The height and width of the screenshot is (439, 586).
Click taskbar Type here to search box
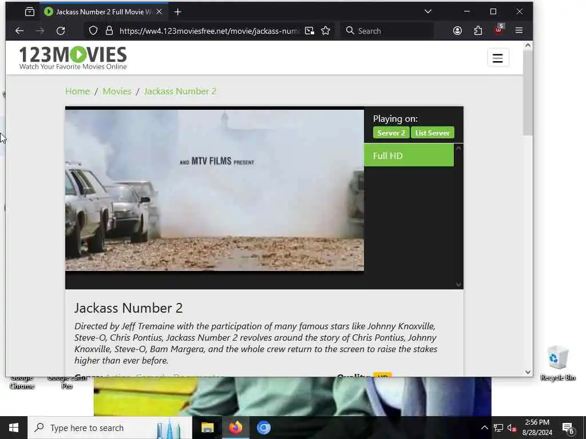(x=110, y=428)
